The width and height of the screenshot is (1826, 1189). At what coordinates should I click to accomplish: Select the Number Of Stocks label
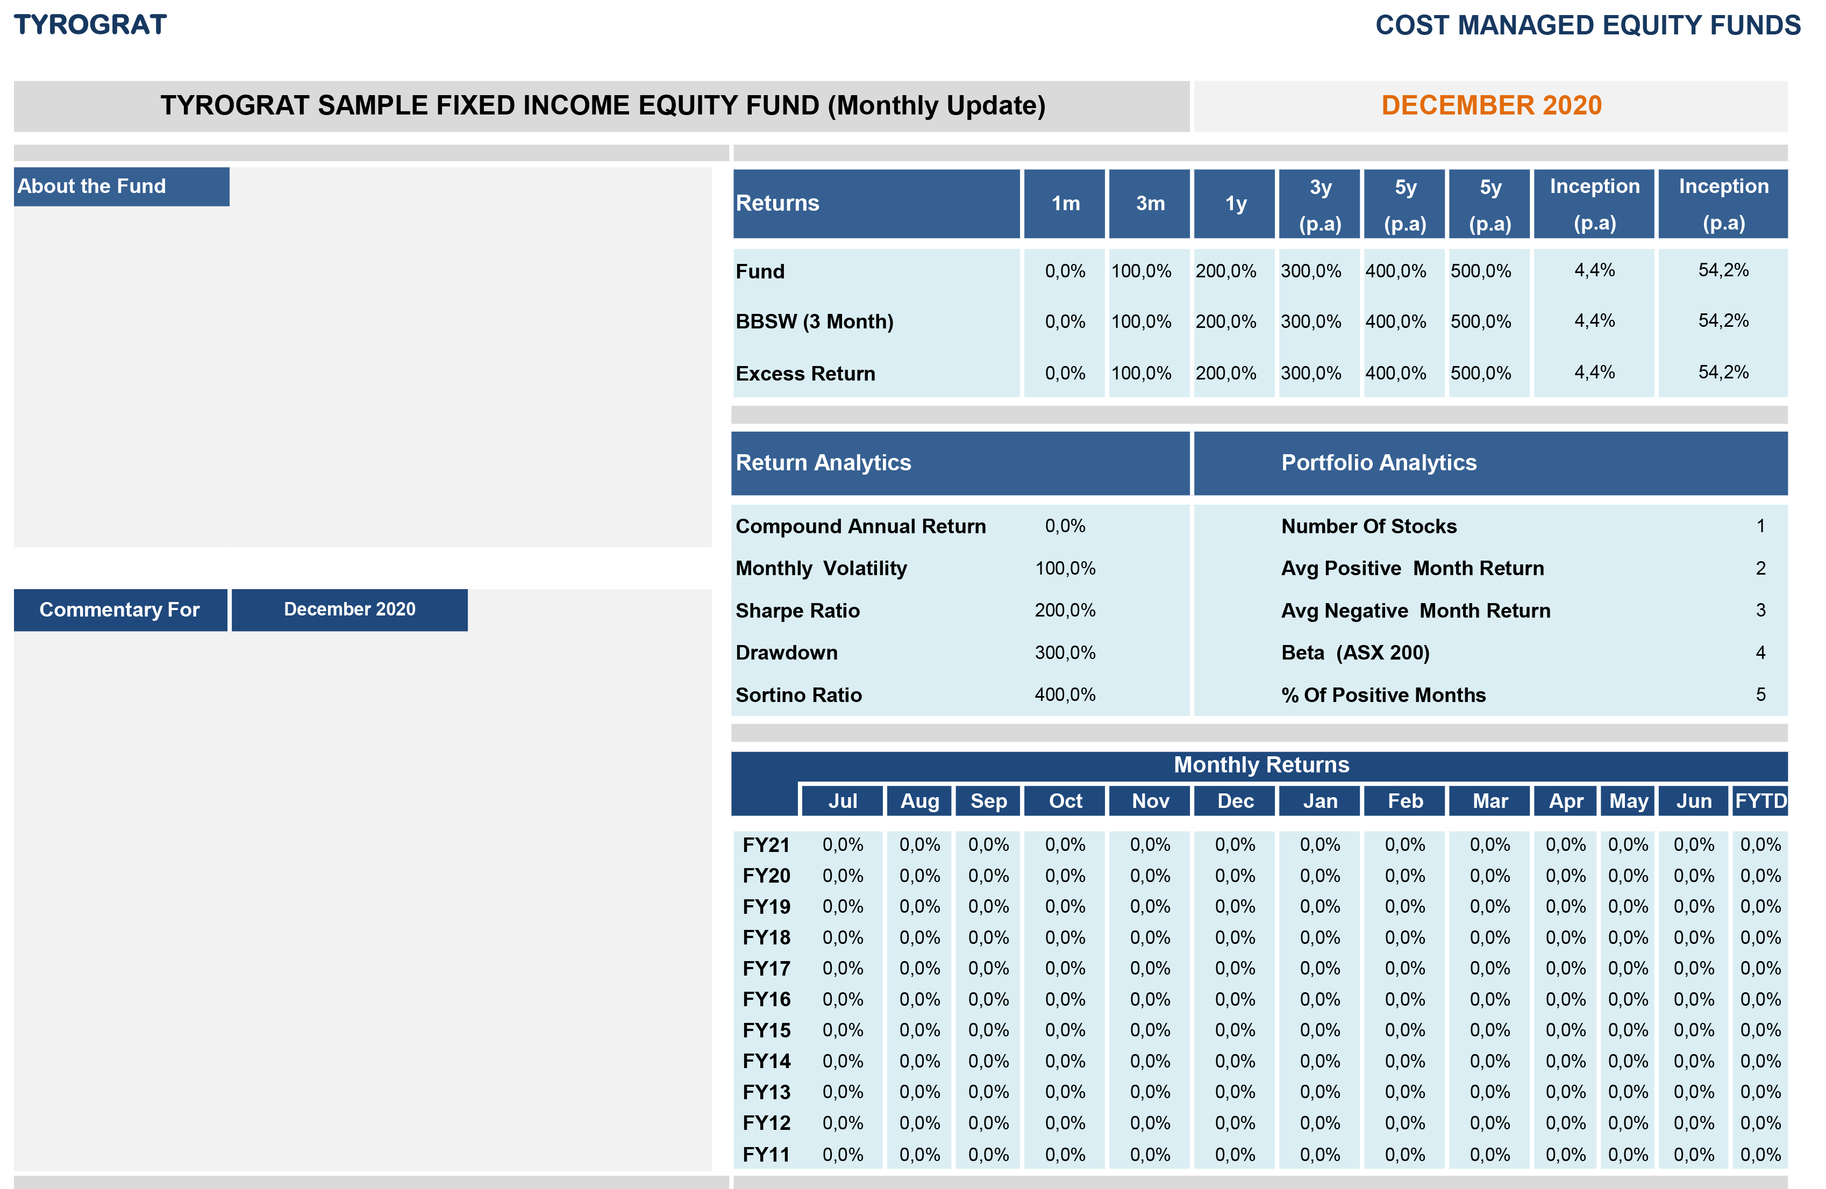(x=1369, y=526)
